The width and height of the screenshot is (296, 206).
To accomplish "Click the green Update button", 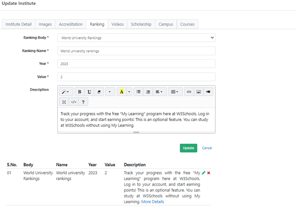I will tap(188, 148).
